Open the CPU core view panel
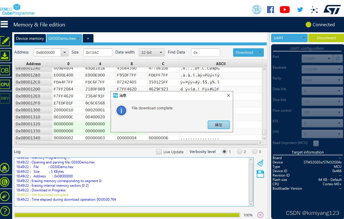The image size is (344, 219). point(6,85)
